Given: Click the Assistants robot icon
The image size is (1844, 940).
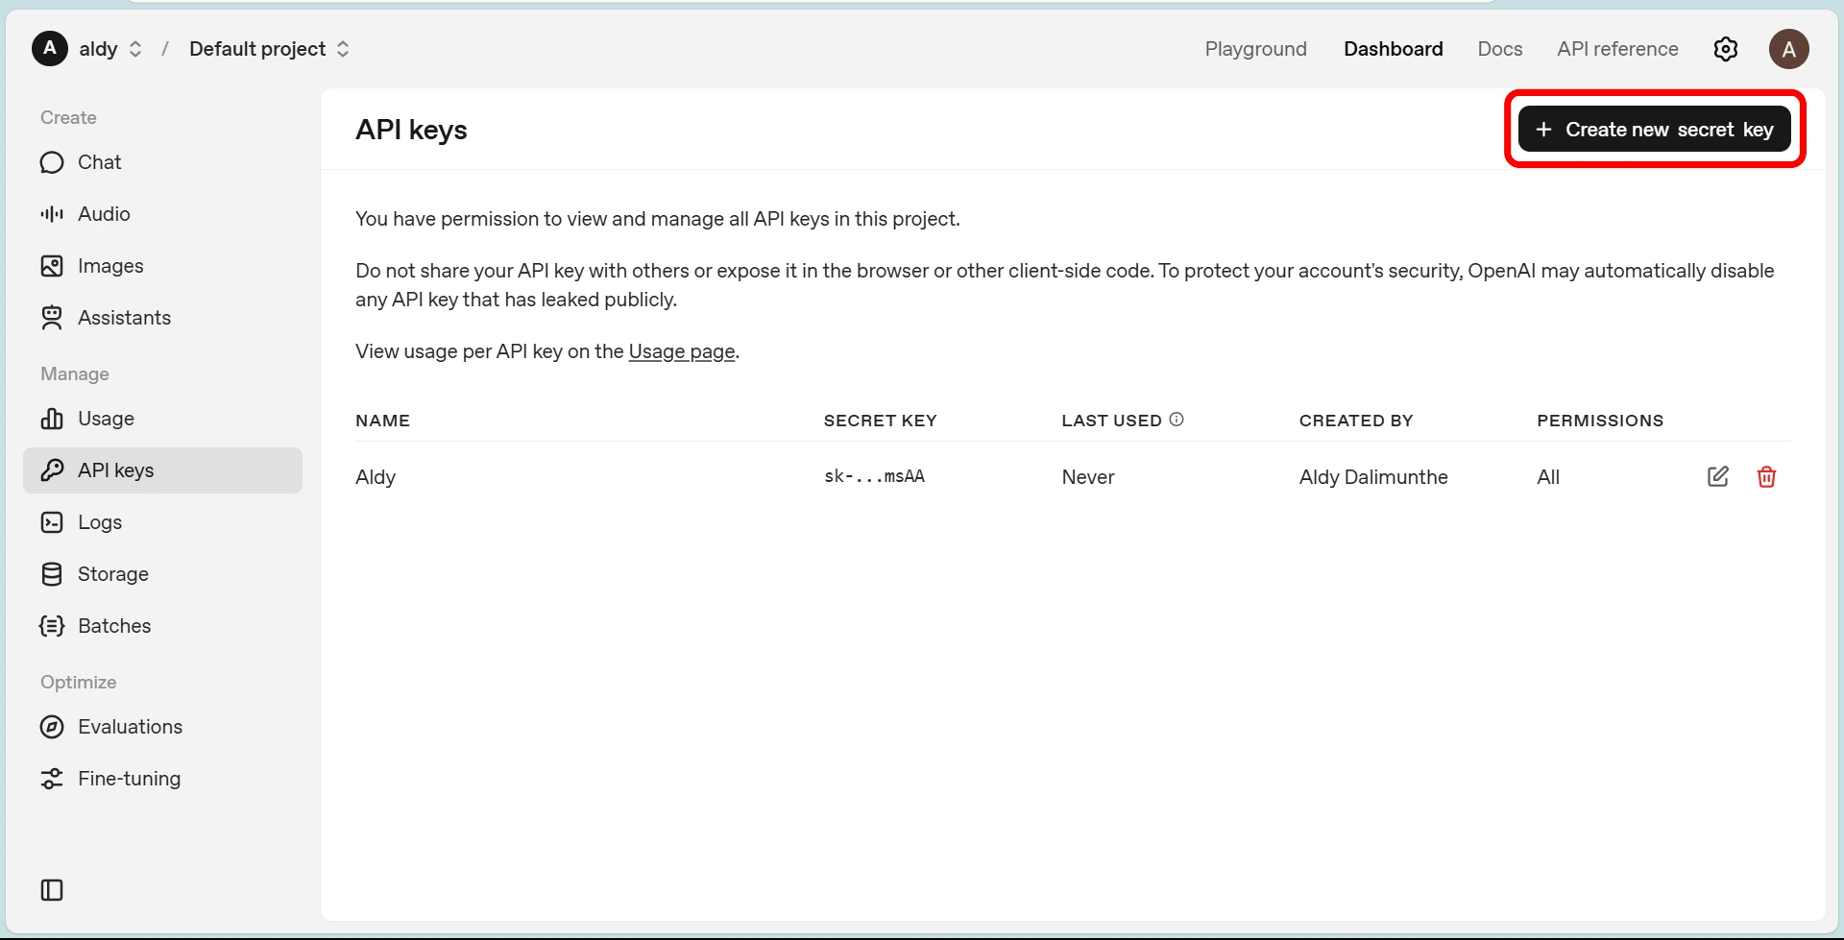Looking at the screenshot, I should tap(52, 318).
